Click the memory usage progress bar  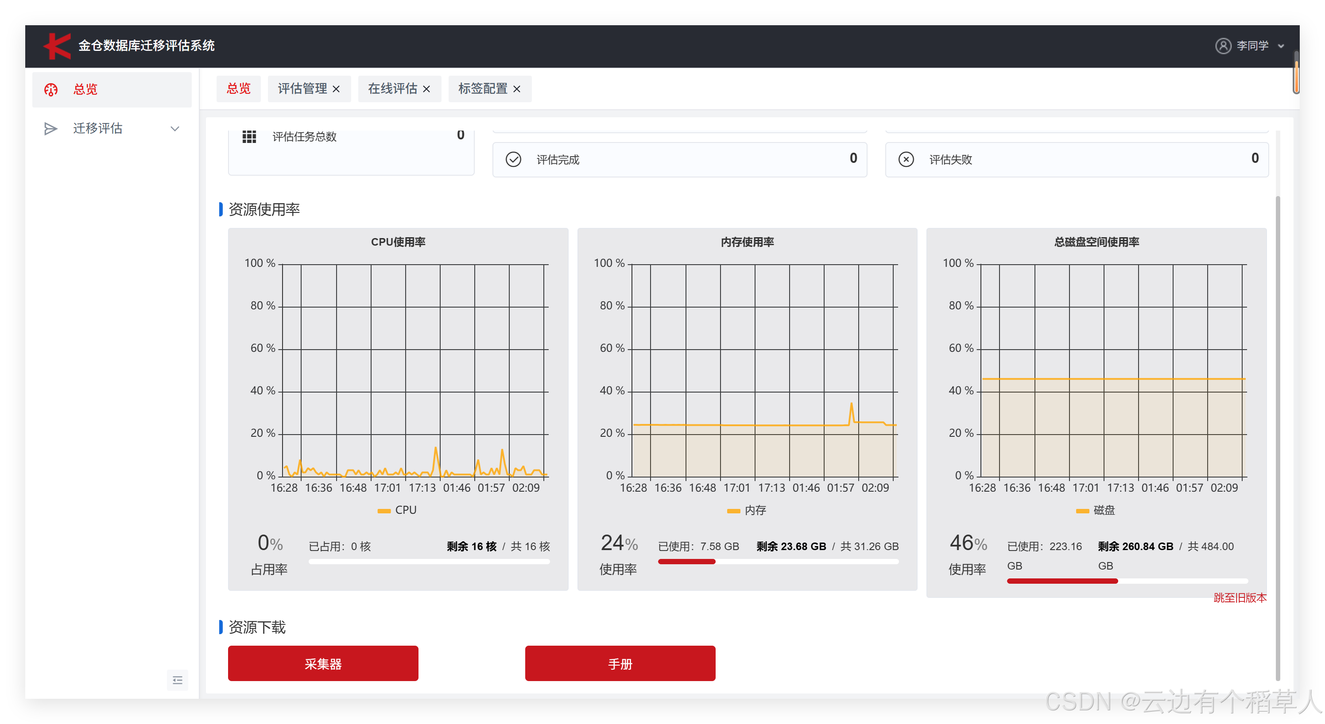[x=778, y=562]
